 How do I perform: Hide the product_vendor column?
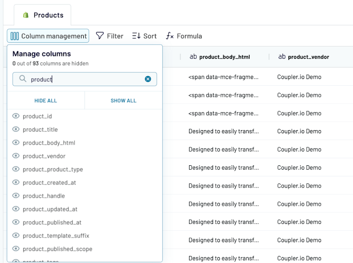point(16,156)
